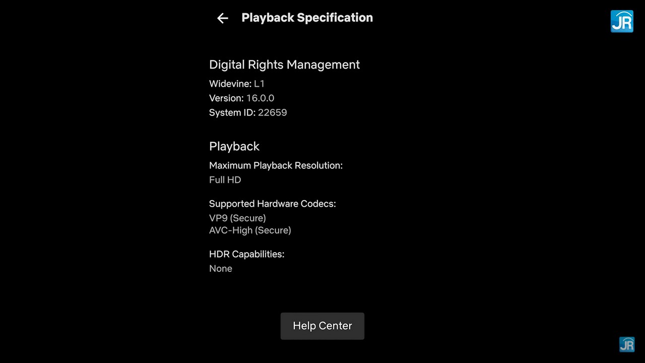
Task: Select the None value under HDR Capabilities
Action: (221, 268)
